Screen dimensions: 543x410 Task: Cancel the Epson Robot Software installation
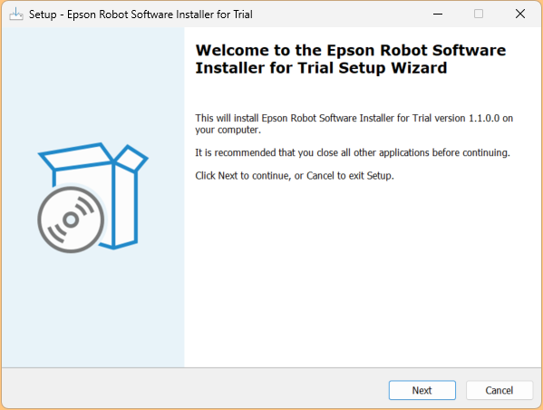[x=499, y=390]
